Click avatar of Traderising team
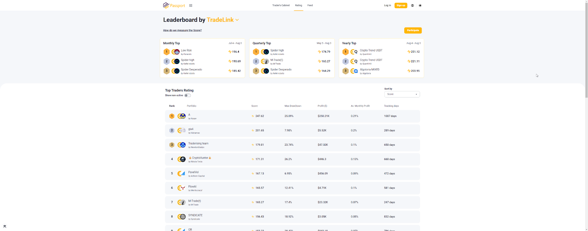Viewport: 588px width, 231px height. pos(183,145)
